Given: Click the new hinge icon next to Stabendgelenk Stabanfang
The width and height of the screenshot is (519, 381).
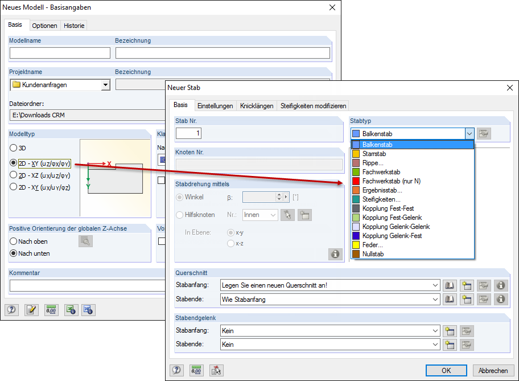Looking at the screenshot, I should 449,330.
